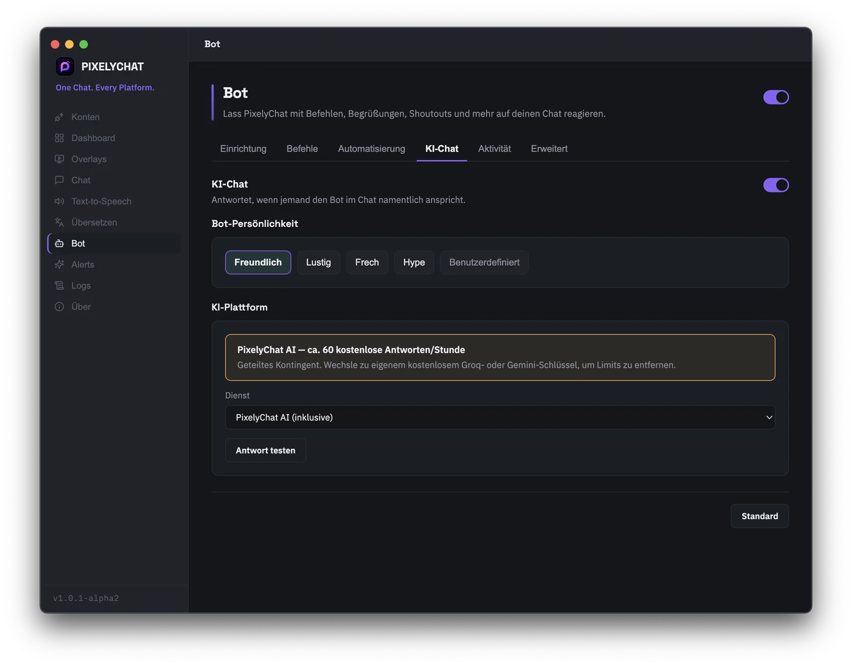Screen dimensions: 852x666
Task: Click the macOS green zoom window button
Action: [84, 44]
